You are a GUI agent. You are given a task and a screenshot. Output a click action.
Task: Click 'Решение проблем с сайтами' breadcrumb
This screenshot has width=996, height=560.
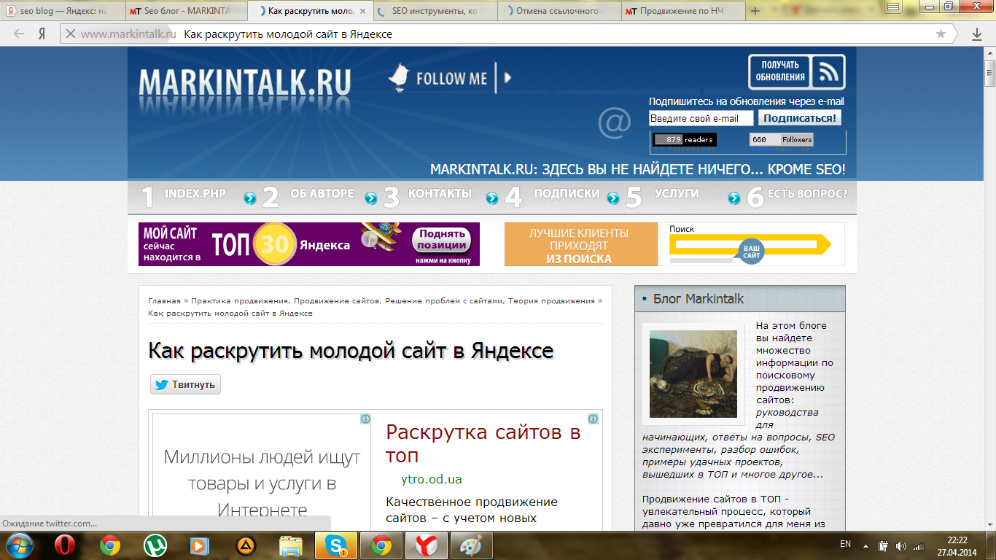(x=444, y=300)
